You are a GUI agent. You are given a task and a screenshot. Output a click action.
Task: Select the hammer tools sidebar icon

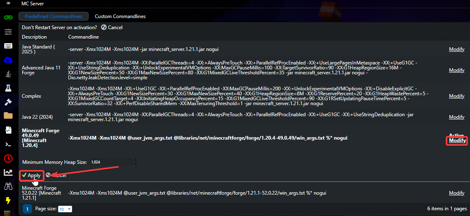pyautogui.click(x=8, y=102)
